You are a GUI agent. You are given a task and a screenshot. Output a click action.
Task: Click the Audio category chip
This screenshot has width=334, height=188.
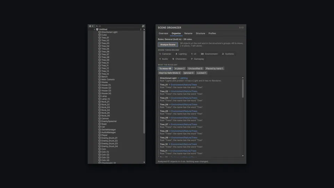click(x=164, y=59)
